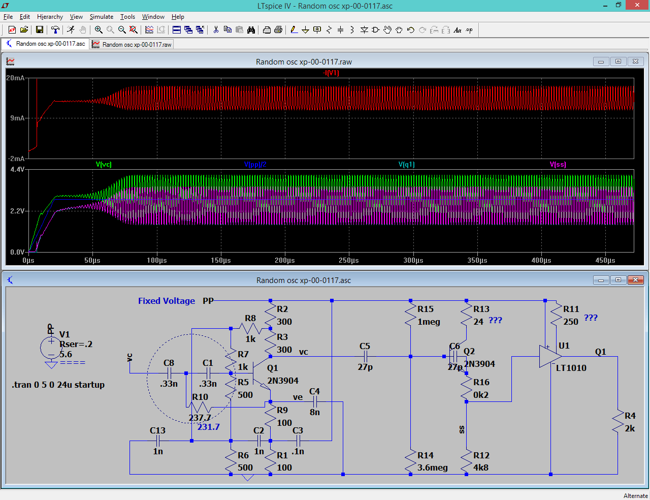Image resolution: width=650 pixels, height=500 pixels.
Task: Zoom out with the minus magnifier icon
Action: [x=122, y=30]
